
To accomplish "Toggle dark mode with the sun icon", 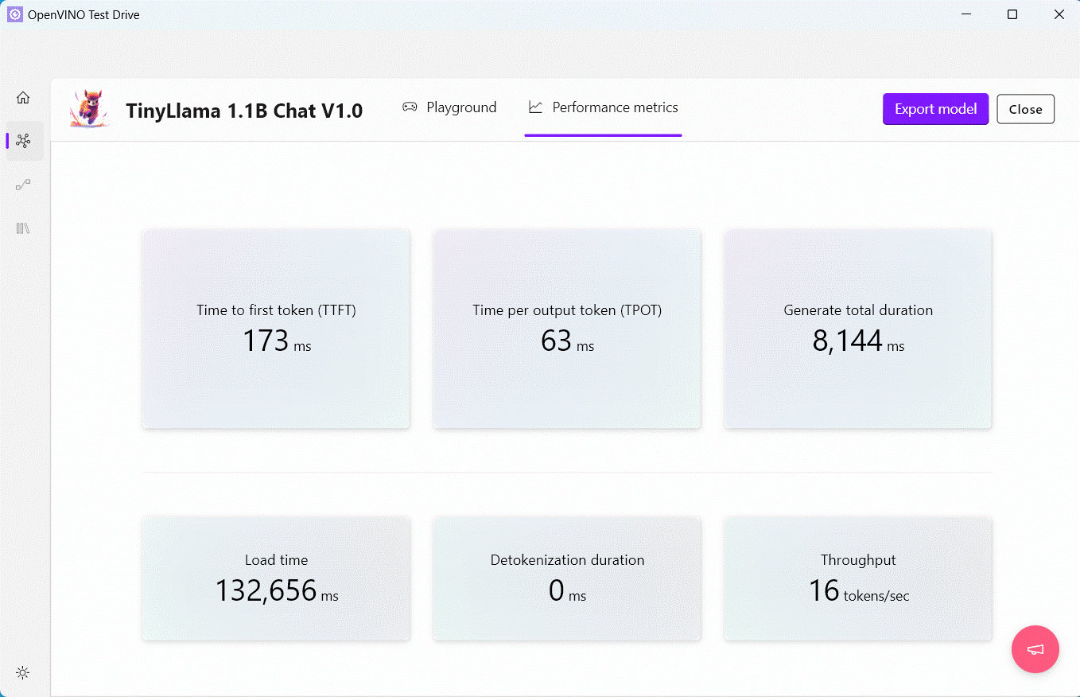I will (23, 672).
